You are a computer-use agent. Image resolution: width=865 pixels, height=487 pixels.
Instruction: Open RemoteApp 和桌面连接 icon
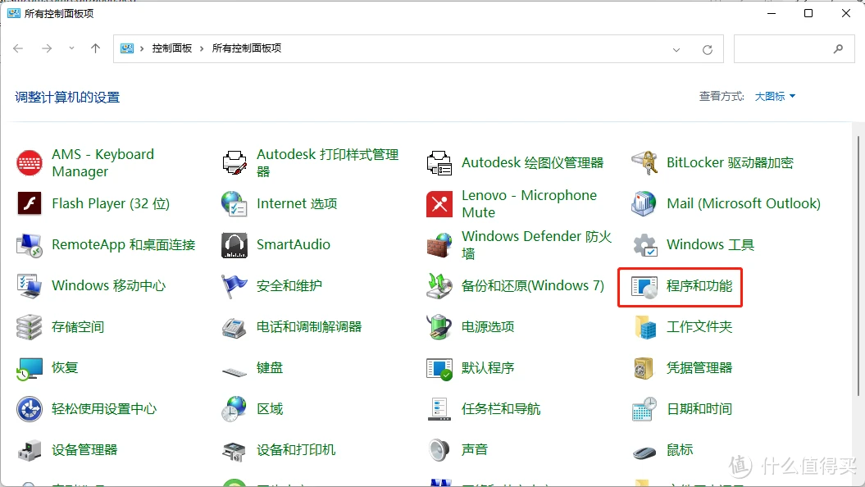coord(30,245)
